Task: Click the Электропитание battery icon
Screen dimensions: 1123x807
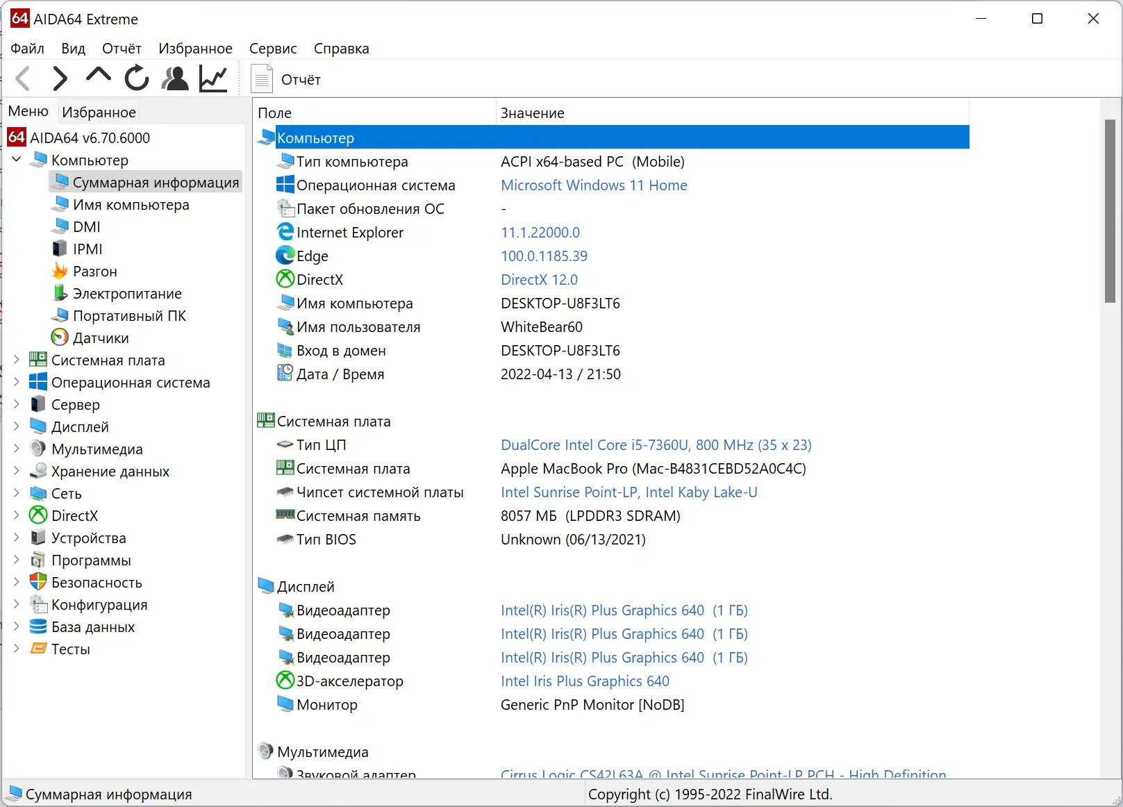Action: (x=60, y=293)
